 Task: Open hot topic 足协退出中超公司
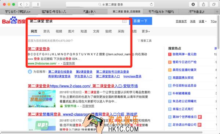click(184, 124)
